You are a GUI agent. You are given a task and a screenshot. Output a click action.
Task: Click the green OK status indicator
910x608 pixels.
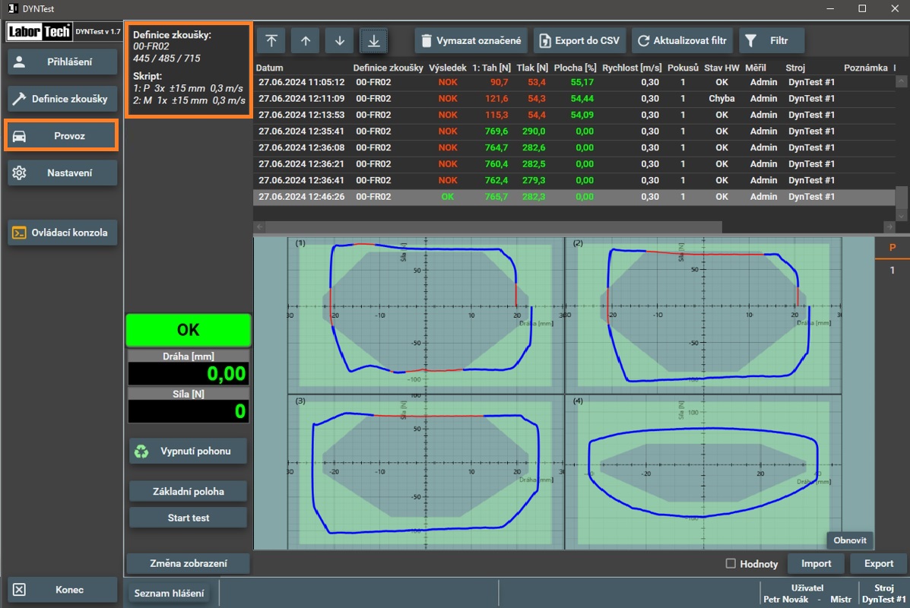coord(188,330)
